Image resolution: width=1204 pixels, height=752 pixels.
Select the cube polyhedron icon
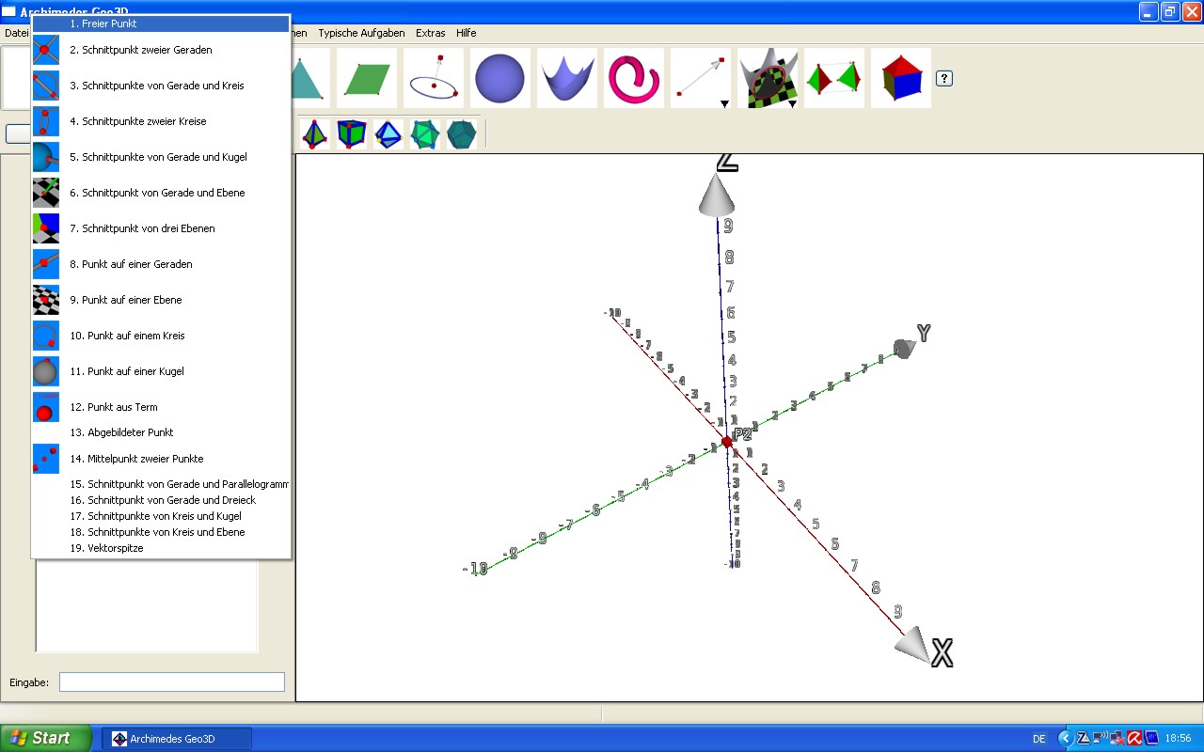pyautogui.click(x=352, y=133)
